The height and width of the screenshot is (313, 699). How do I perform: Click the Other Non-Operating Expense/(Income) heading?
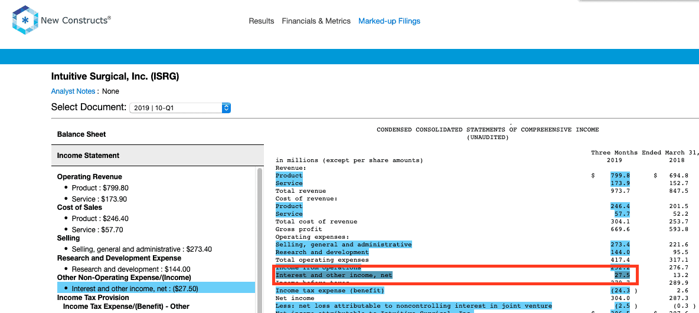pos(123,278)
